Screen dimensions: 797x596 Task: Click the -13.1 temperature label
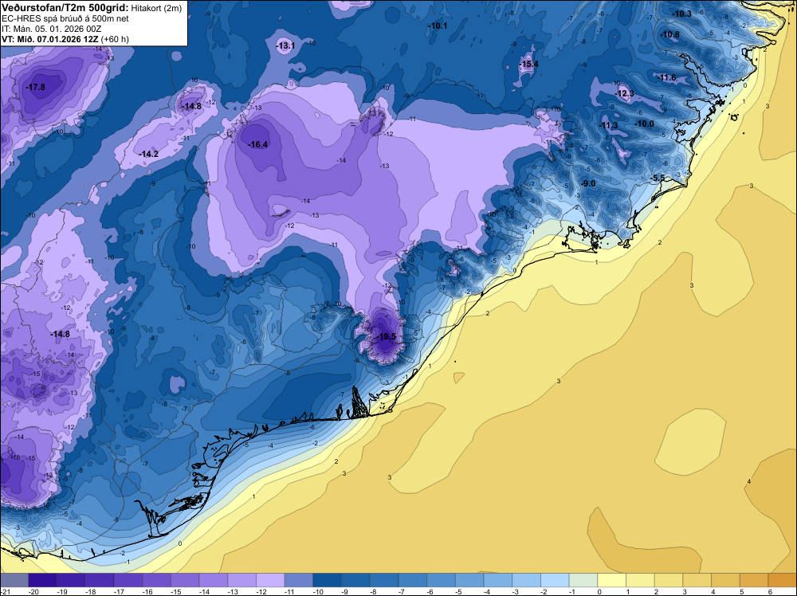pyautogui.click(x=285, y=45)
